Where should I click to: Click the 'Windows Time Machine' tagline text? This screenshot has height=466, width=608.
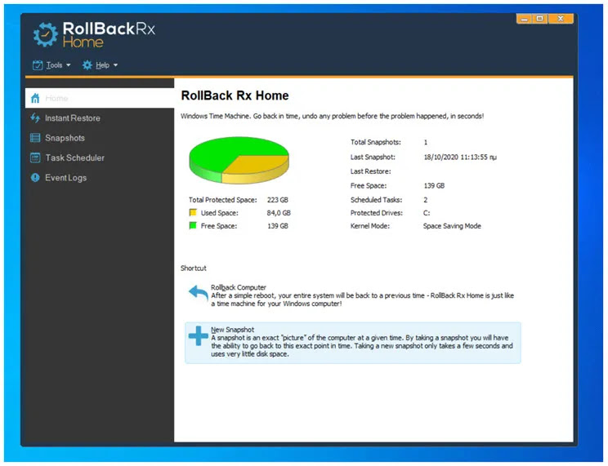coord(332,116)
